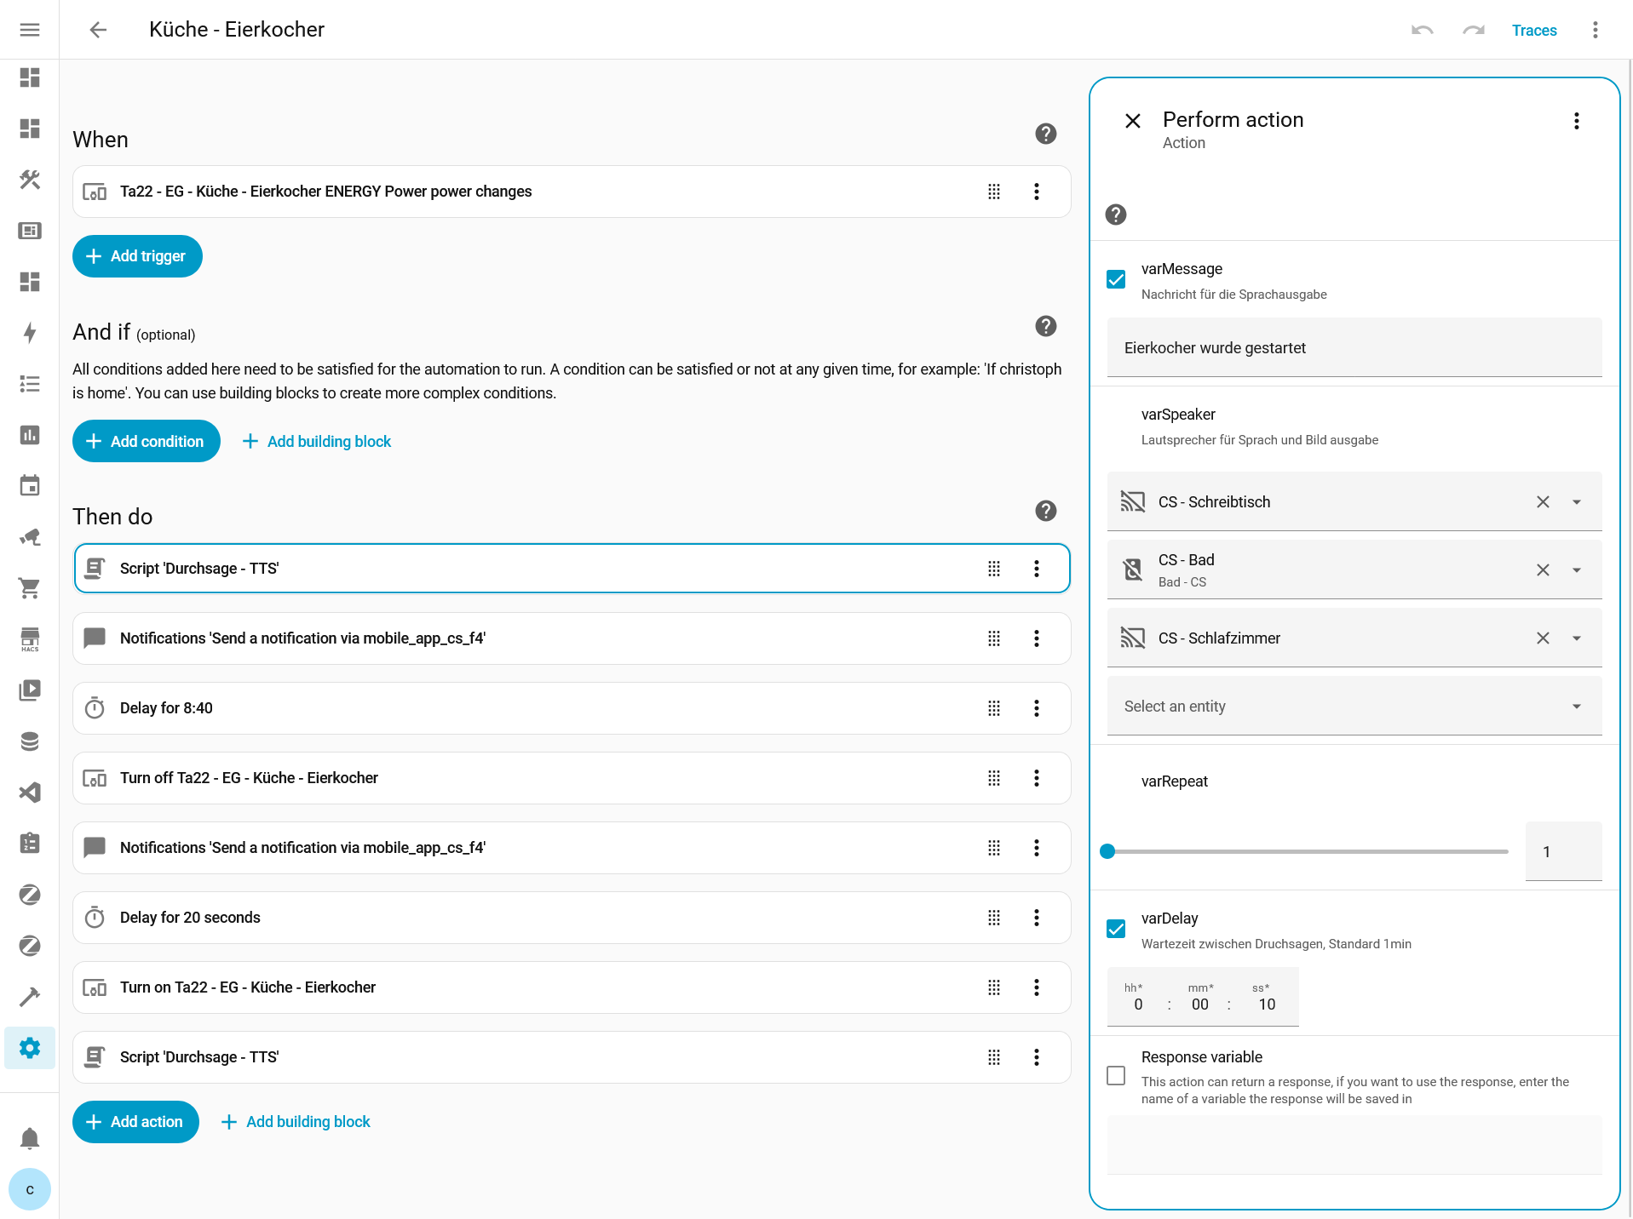Open three-dot menu for Delay for 8:40
1633x1219 pixels.
[1036, 708]
